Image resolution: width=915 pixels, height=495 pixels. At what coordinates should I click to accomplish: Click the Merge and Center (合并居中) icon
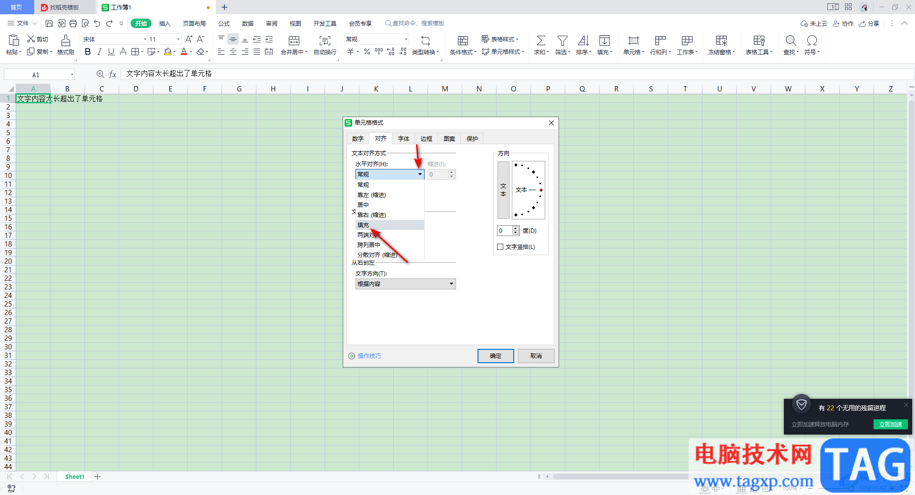294,40
